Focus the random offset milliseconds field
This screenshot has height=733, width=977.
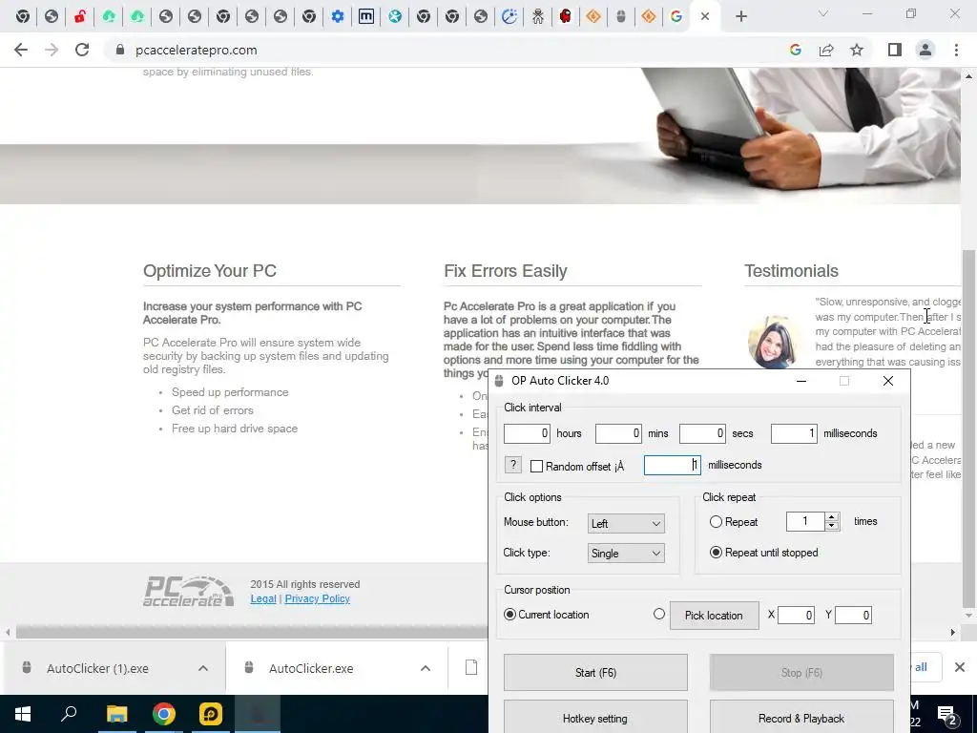[x=673, y=465]
